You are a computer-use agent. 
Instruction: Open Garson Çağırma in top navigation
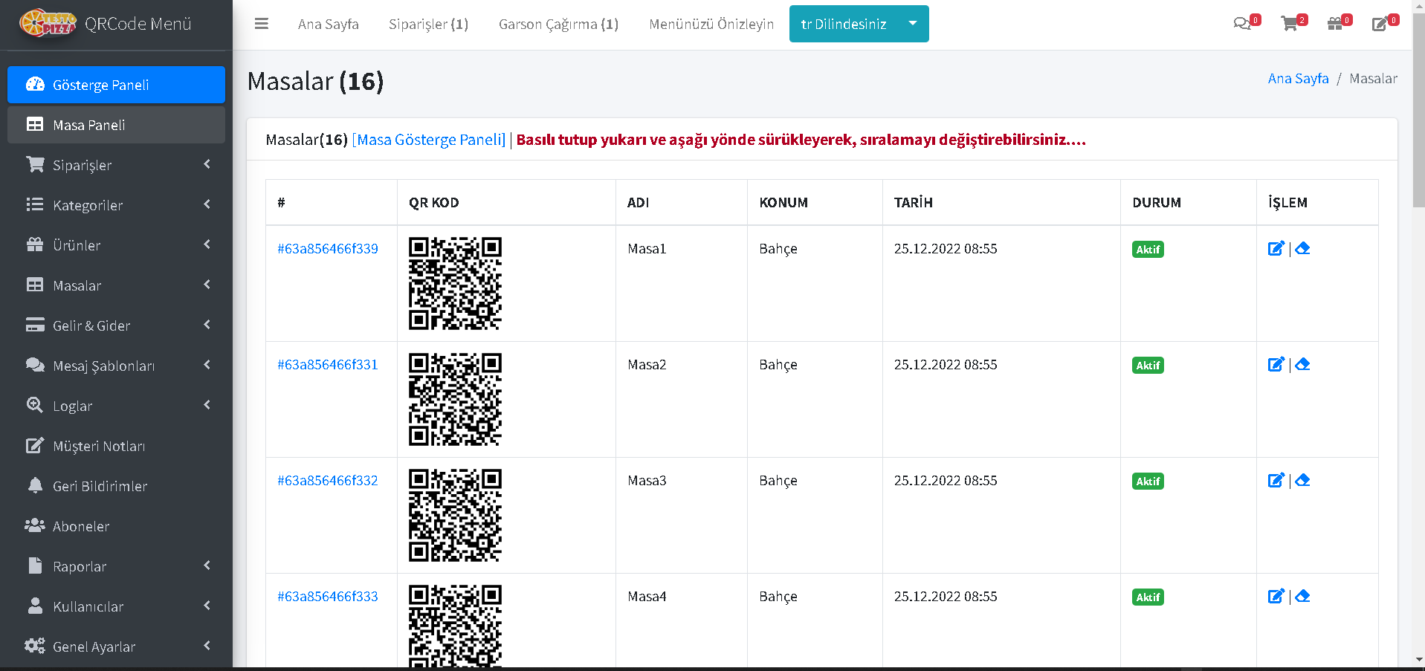pyautogui.click(x=558, y=24)
